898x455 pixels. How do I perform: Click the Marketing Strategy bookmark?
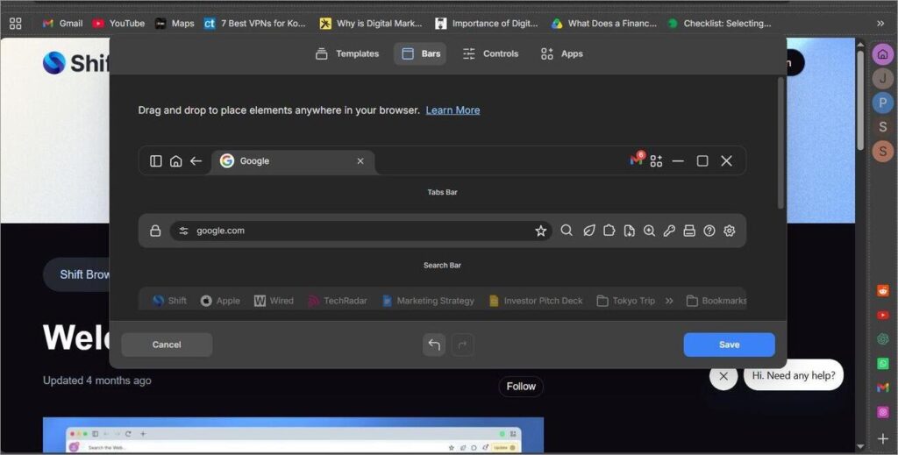pyautogui.click(x=428, y=301)
